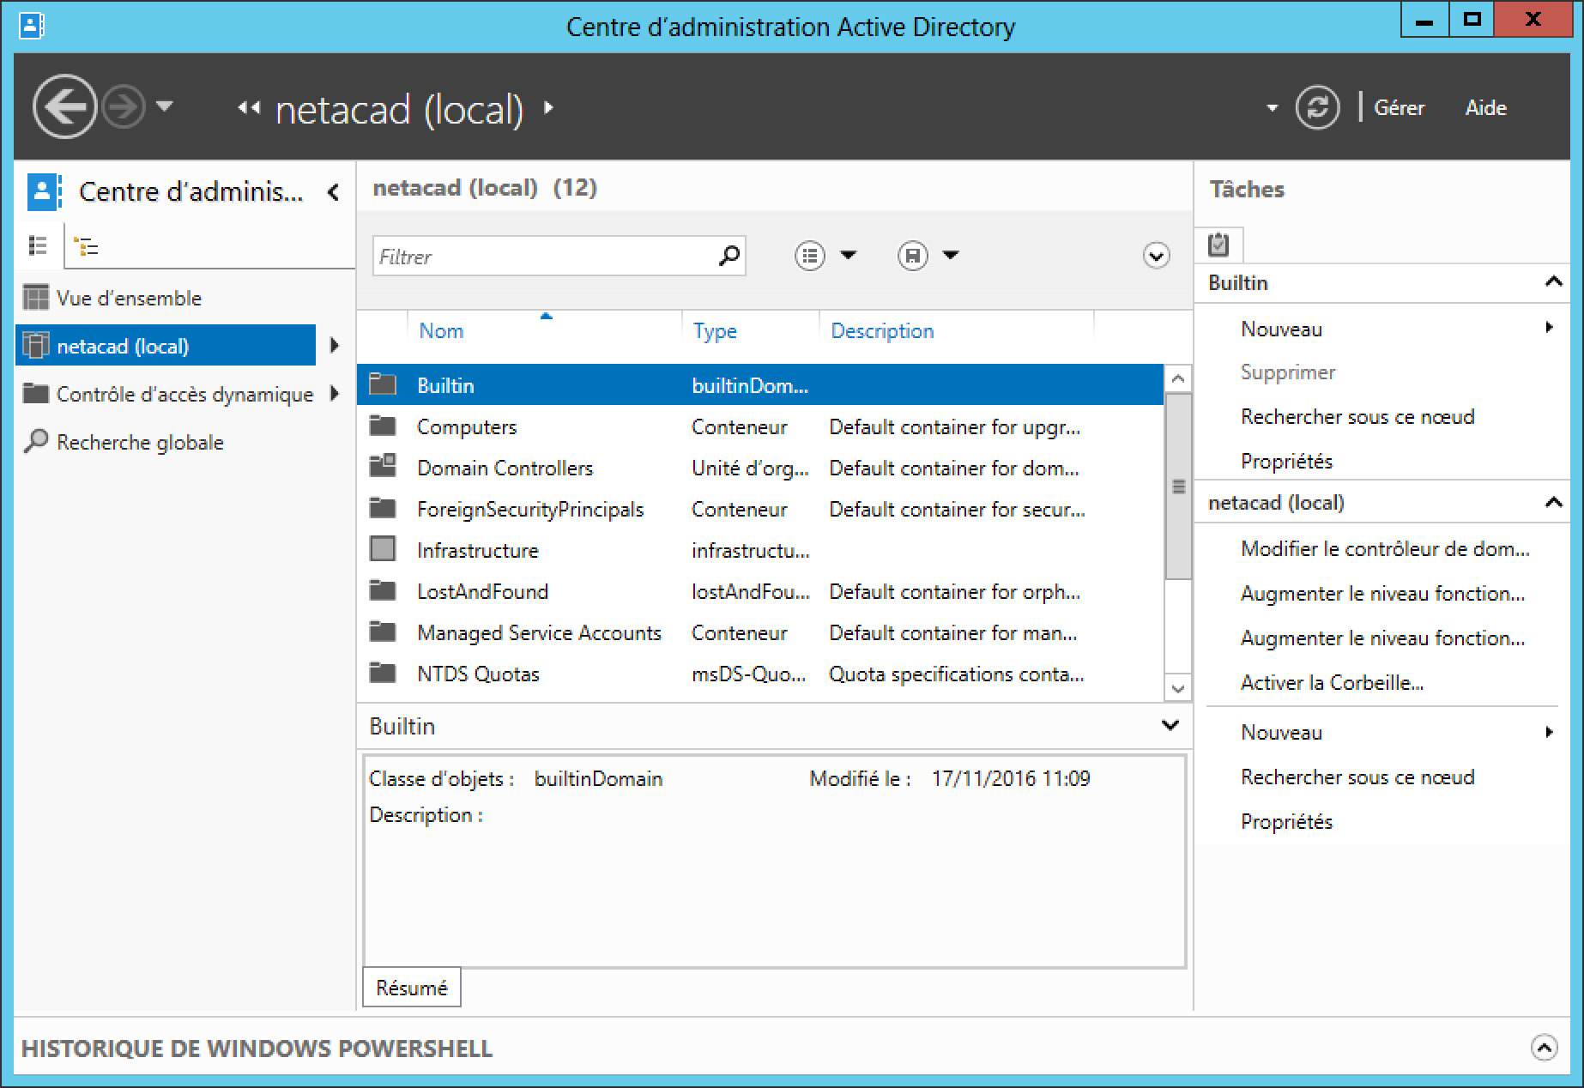Collapse the Builtin preview pane
The width and height of the screenshot is (1584, 1088).
(x=1170, y=726)
